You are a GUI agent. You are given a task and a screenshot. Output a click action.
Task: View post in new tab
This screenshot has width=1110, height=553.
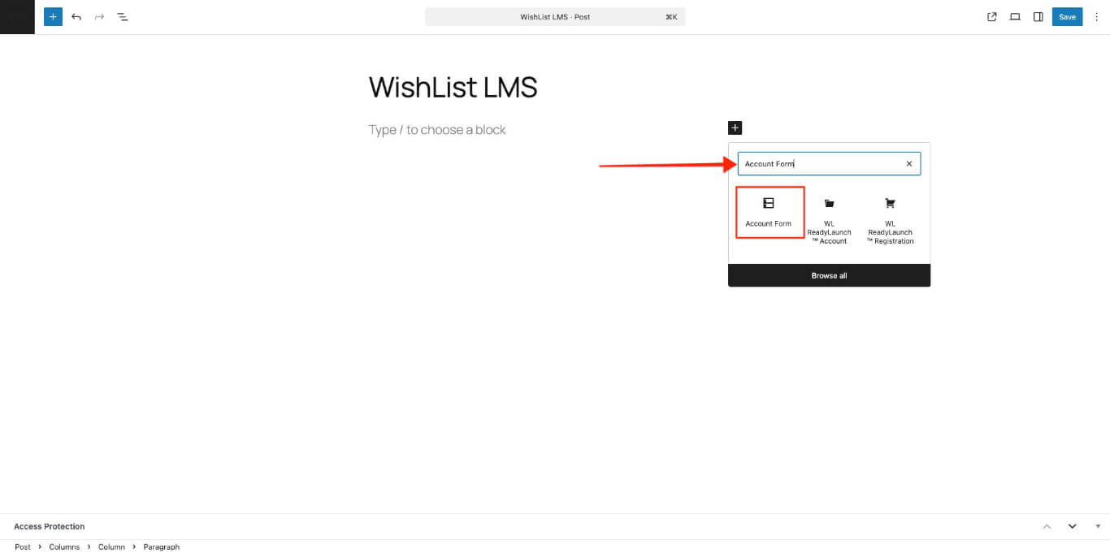click(x=991, y=16)
